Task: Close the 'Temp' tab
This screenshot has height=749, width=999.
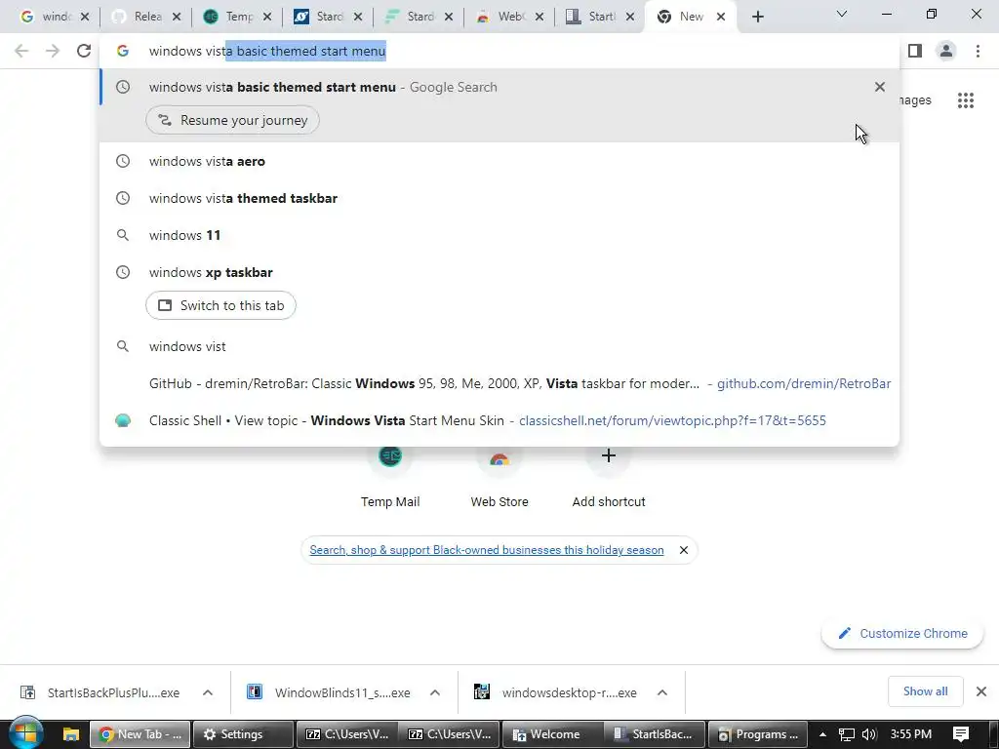Action: (267, 17)
